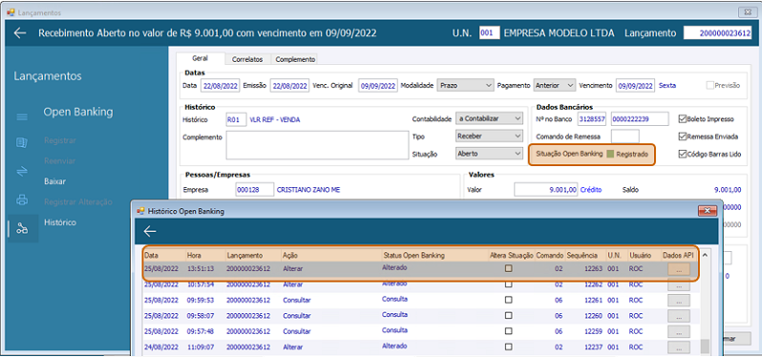762x357 pixels.
Task: Click the Complemento text area
Action: tap(317, 145)
